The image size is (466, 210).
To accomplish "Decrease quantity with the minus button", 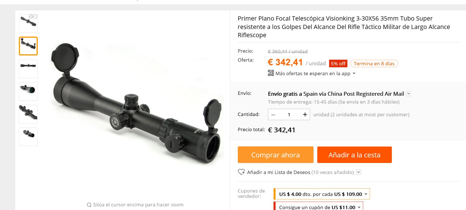I will click(x=273, y=115).
